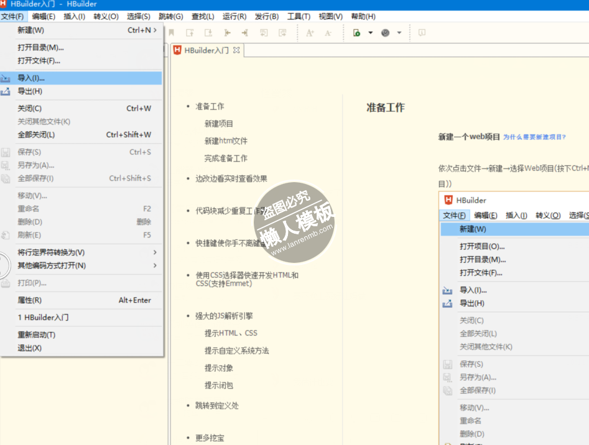Screen dimensions: 589x445
Task: Expand the 将行定界符转换为(V) submenu
Action: point(81,252)
